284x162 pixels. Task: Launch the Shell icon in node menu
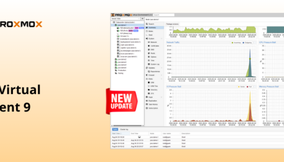pyautogui.click(x=147, y=35)
